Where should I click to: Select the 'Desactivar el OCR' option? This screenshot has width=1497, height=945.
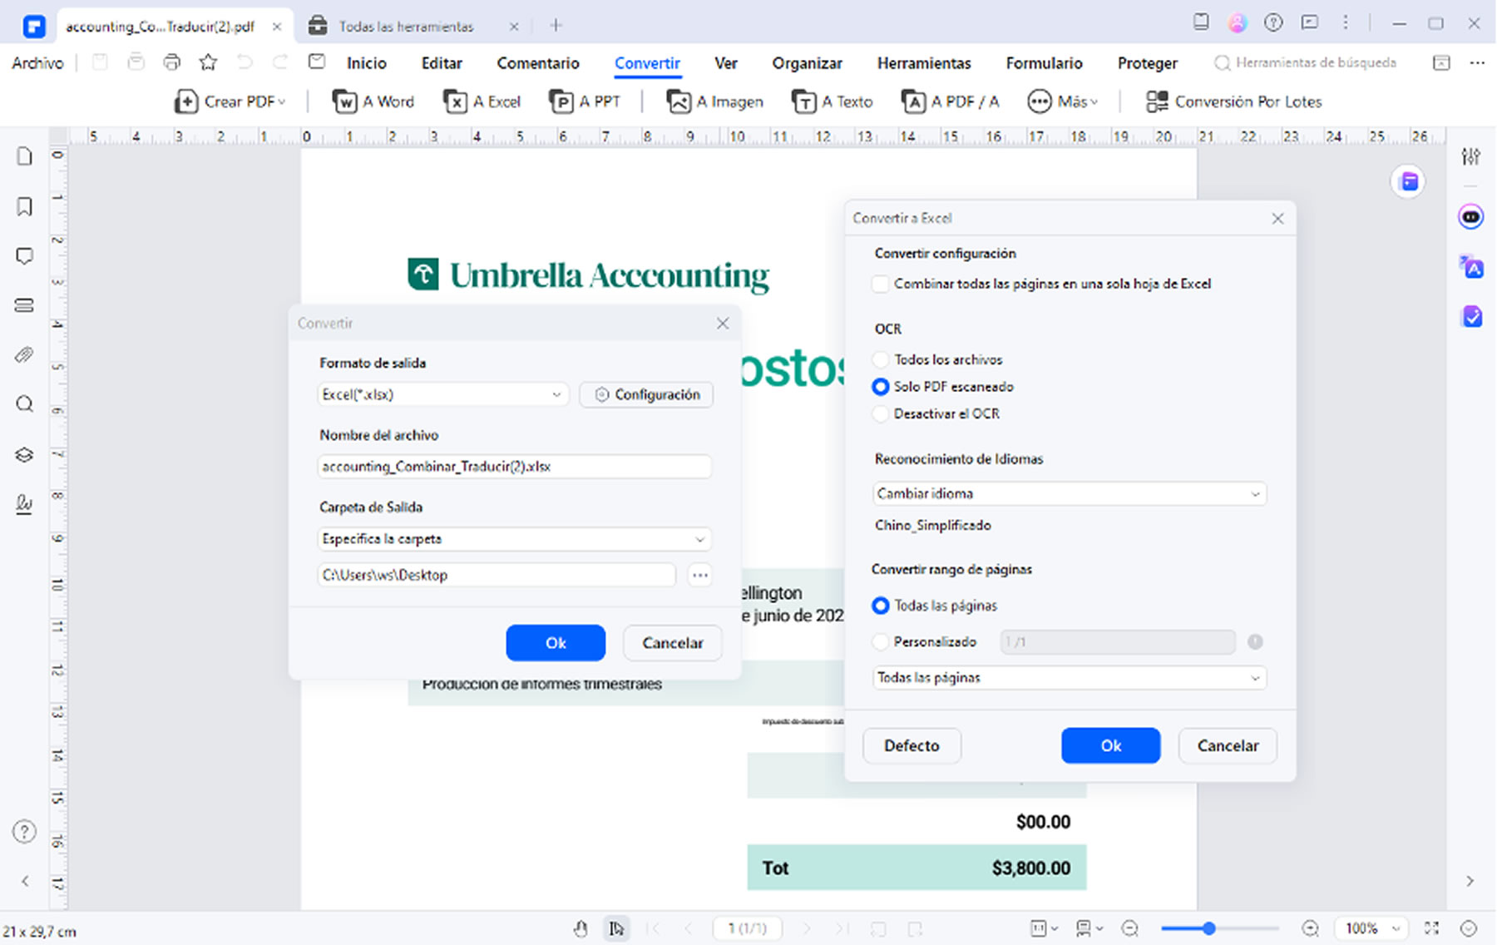pyautogui.click(x=881, y=413)
